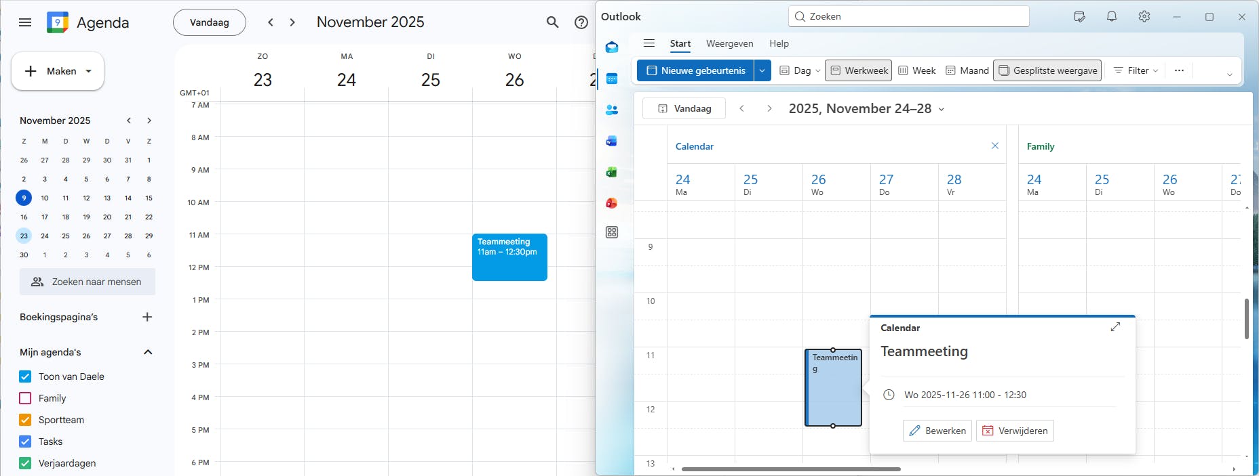Click Outlook vertical scrollbar thumb

(x=1246, y=318)
